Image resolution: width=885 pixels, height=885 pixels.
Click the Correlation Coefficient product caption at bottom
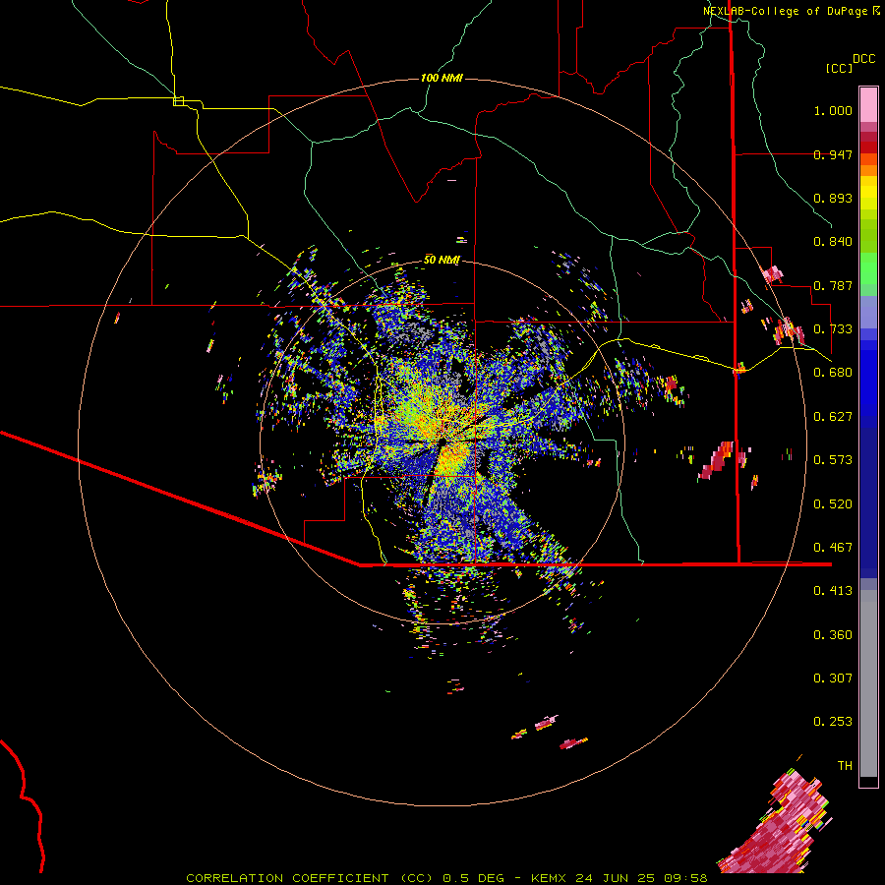click(x=445, y=878)
